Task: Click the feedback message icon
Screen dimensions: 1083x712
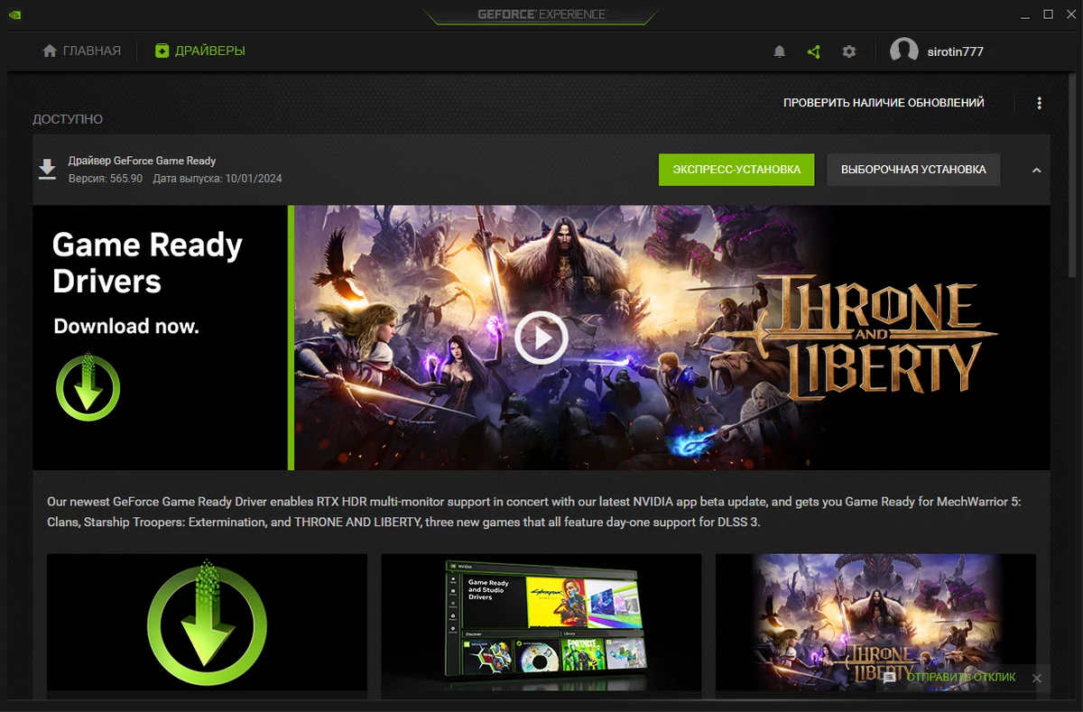Action: coord(890,677)
